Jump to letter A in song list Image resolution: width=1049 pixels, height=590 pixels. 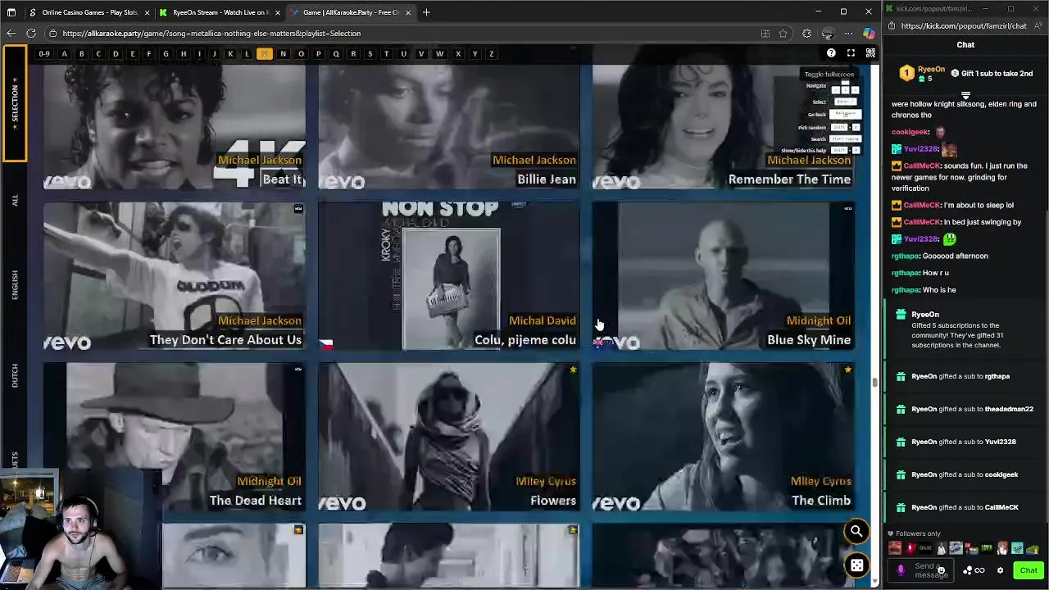64,53
